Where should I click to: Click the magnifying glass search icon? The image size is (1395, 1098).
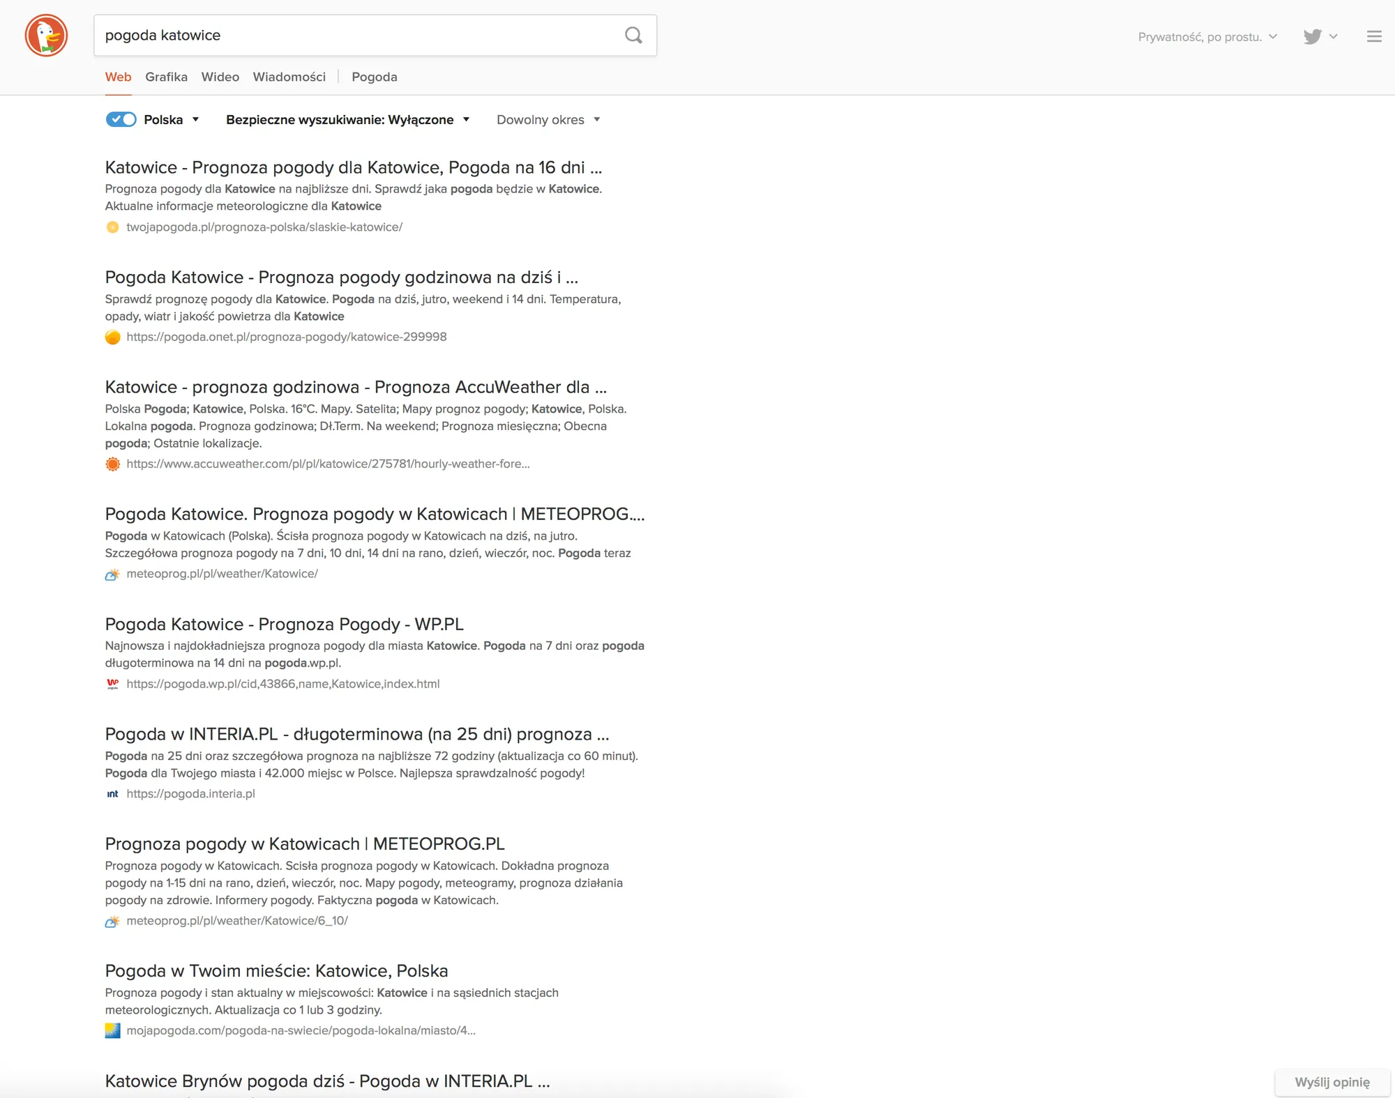click(633, 36)
